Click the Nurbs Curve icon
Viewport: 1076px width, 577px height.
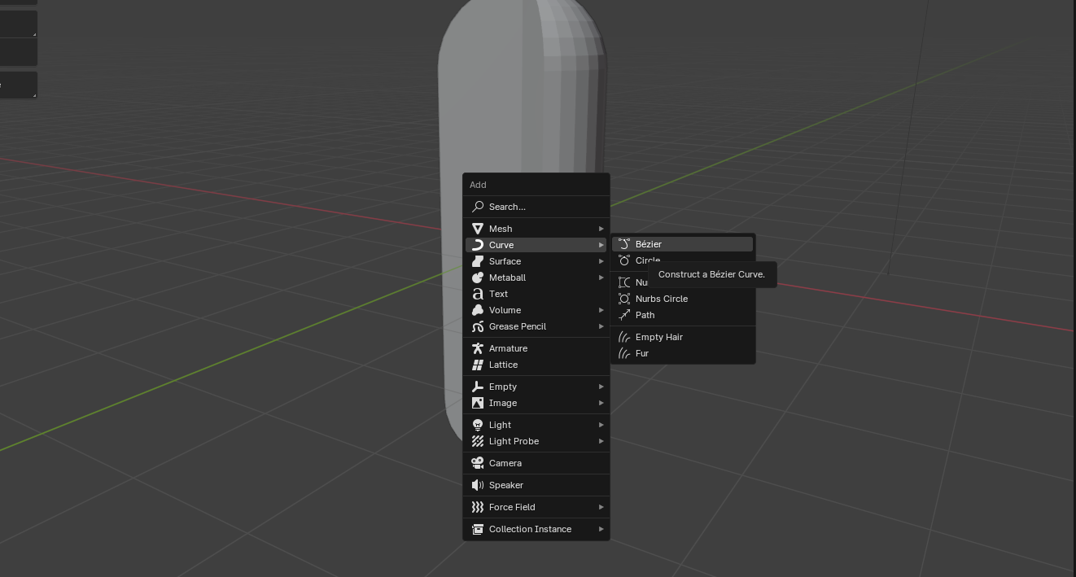coord(624,282)
